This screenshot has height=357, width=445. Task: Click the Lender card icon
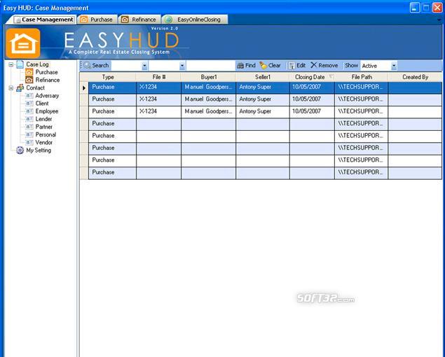click(x=29, y=119)
